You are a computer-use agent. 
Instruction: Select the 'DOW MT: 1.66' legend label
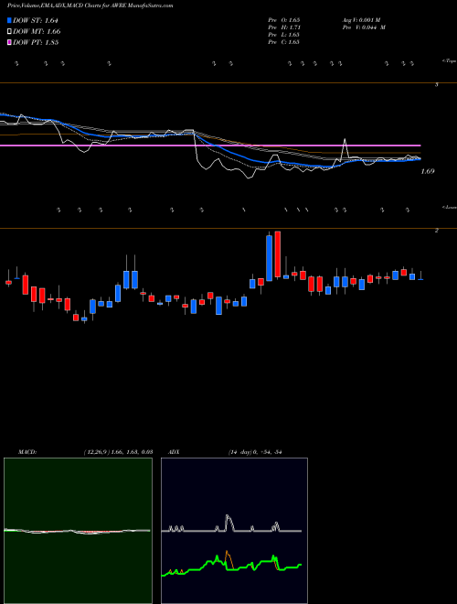coord(37,31)
